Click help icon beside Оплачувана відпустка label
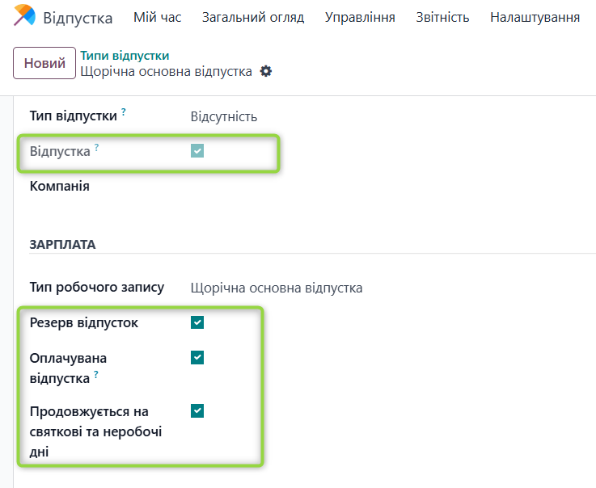The height and width of the screenshot is (488, 596). 95,375
